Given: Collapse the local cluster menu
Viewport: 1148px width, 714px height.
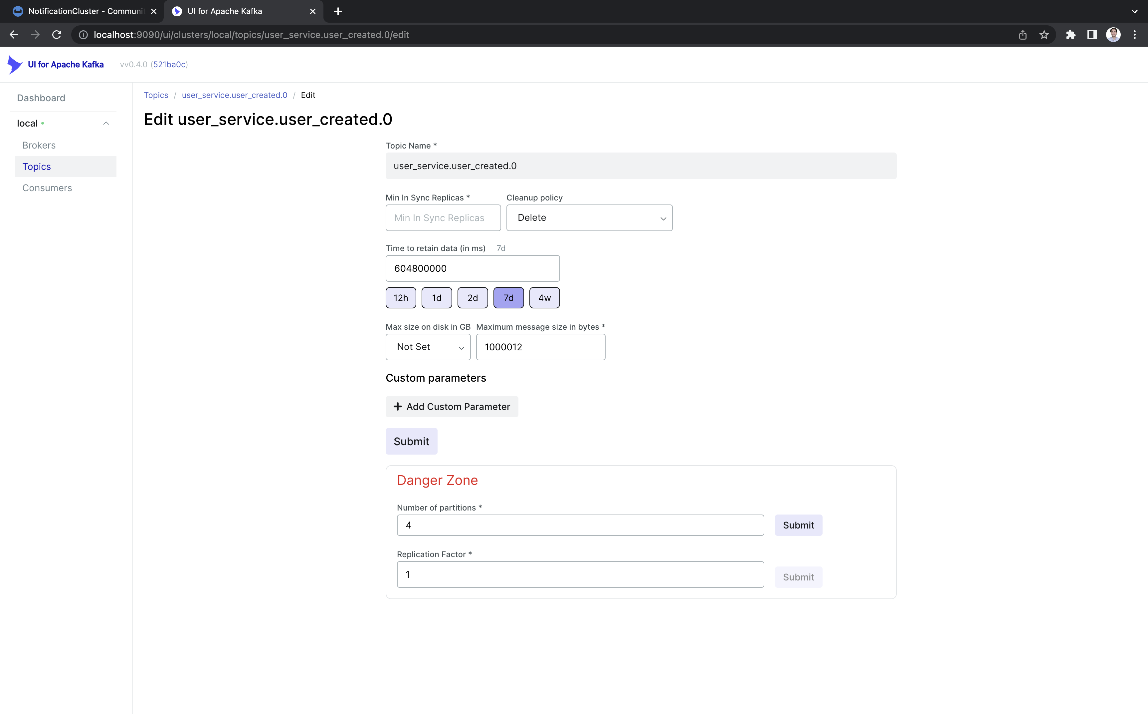Looking at the screenshot, I should click(106, 123).
